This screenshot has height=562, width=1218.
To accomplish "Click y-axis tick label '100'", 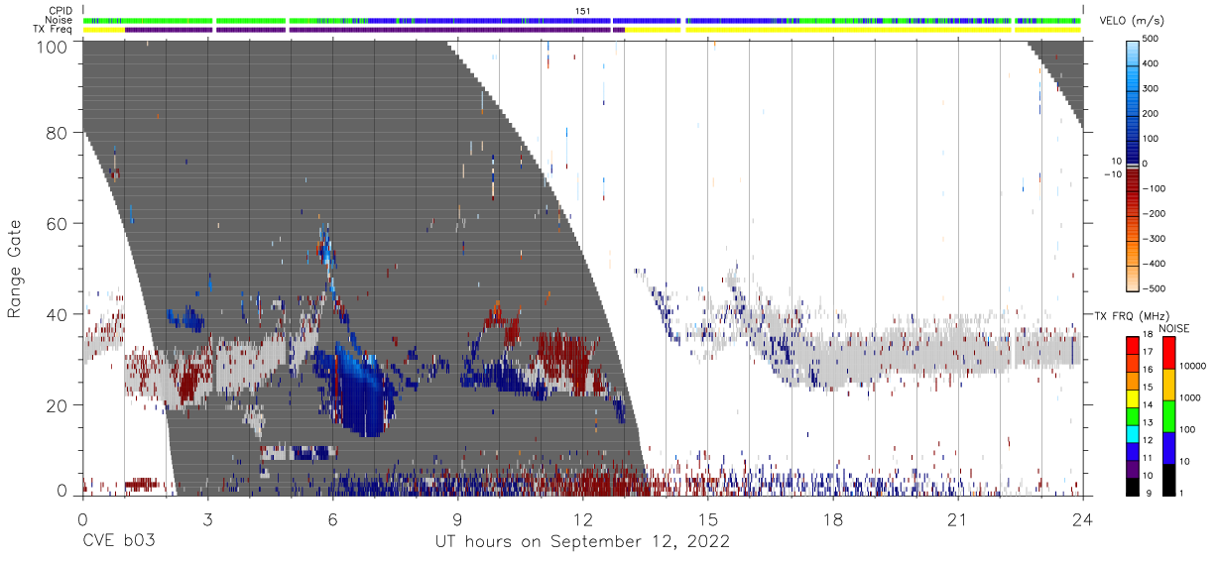I will pyautogui.click(x=52, y=47).
